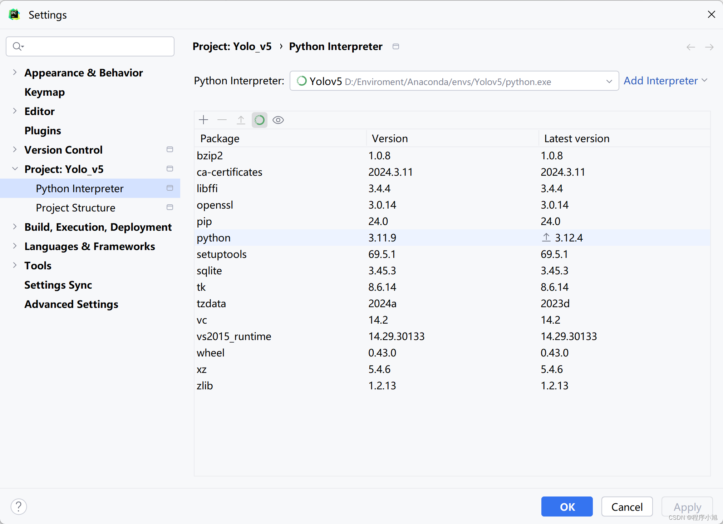This screenshot has height=524, width=723.
Task: Toggle show early releases eye icon
Action: click(278, 120)
